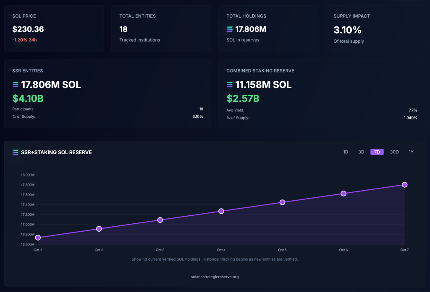Click the Oct 4 data point on the chart
This screenshot has height=292, width=430.
point(221,211)
